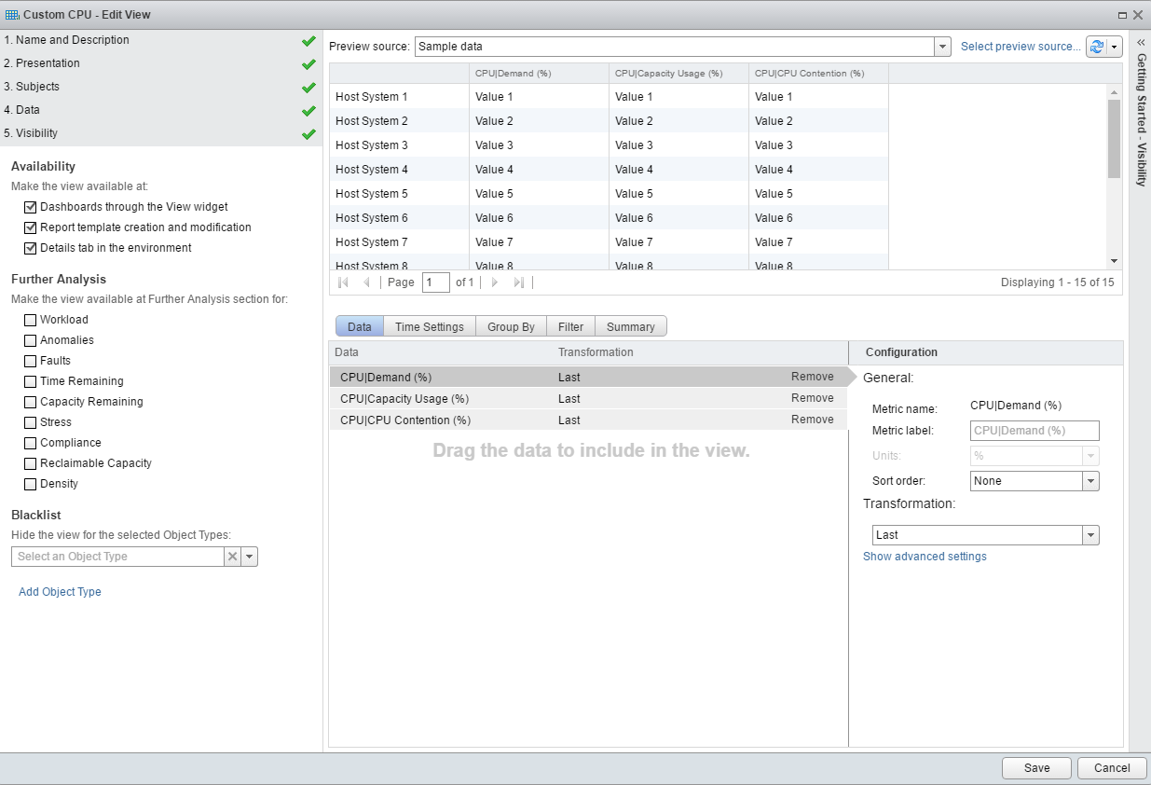Expand the Transformation dropdown showing Last
Screen dimensions: 1151x785
tap(1090, 535)
